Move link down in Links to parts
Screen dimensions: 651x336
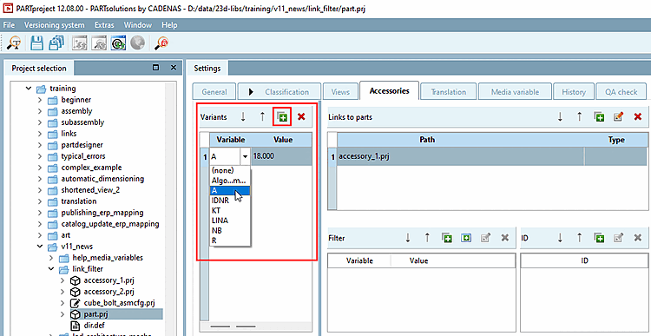pos(560,117)
